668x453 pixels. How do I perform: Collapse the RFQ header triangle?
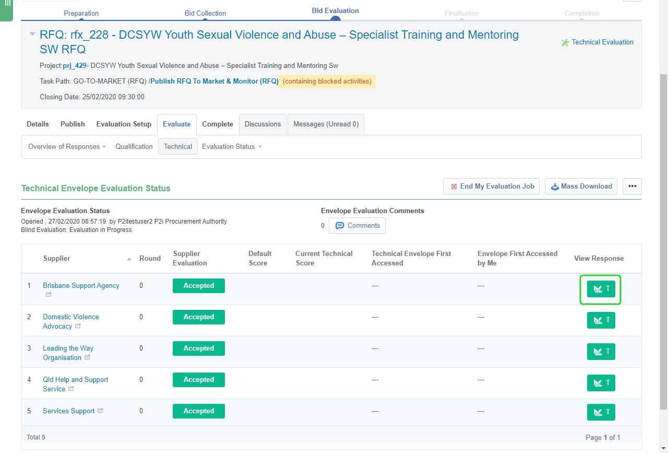click(32, 34)
